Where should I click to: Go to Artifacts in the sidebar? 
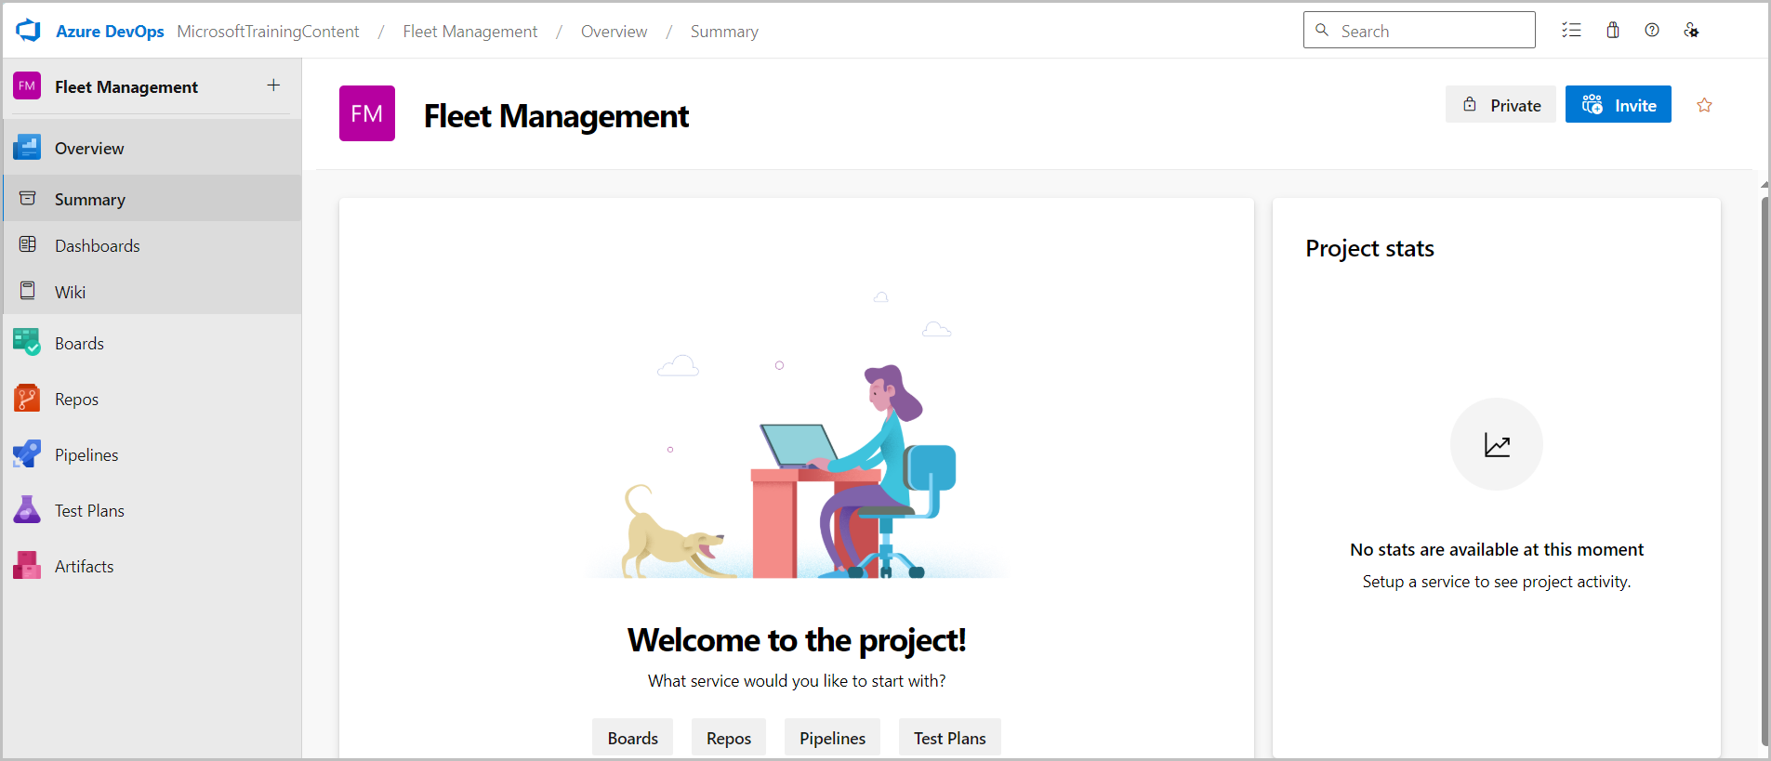(x=152, y=566)
